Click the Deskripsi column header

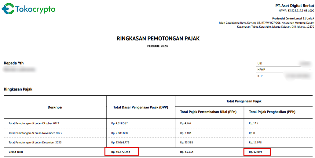[x=55, y=107]
